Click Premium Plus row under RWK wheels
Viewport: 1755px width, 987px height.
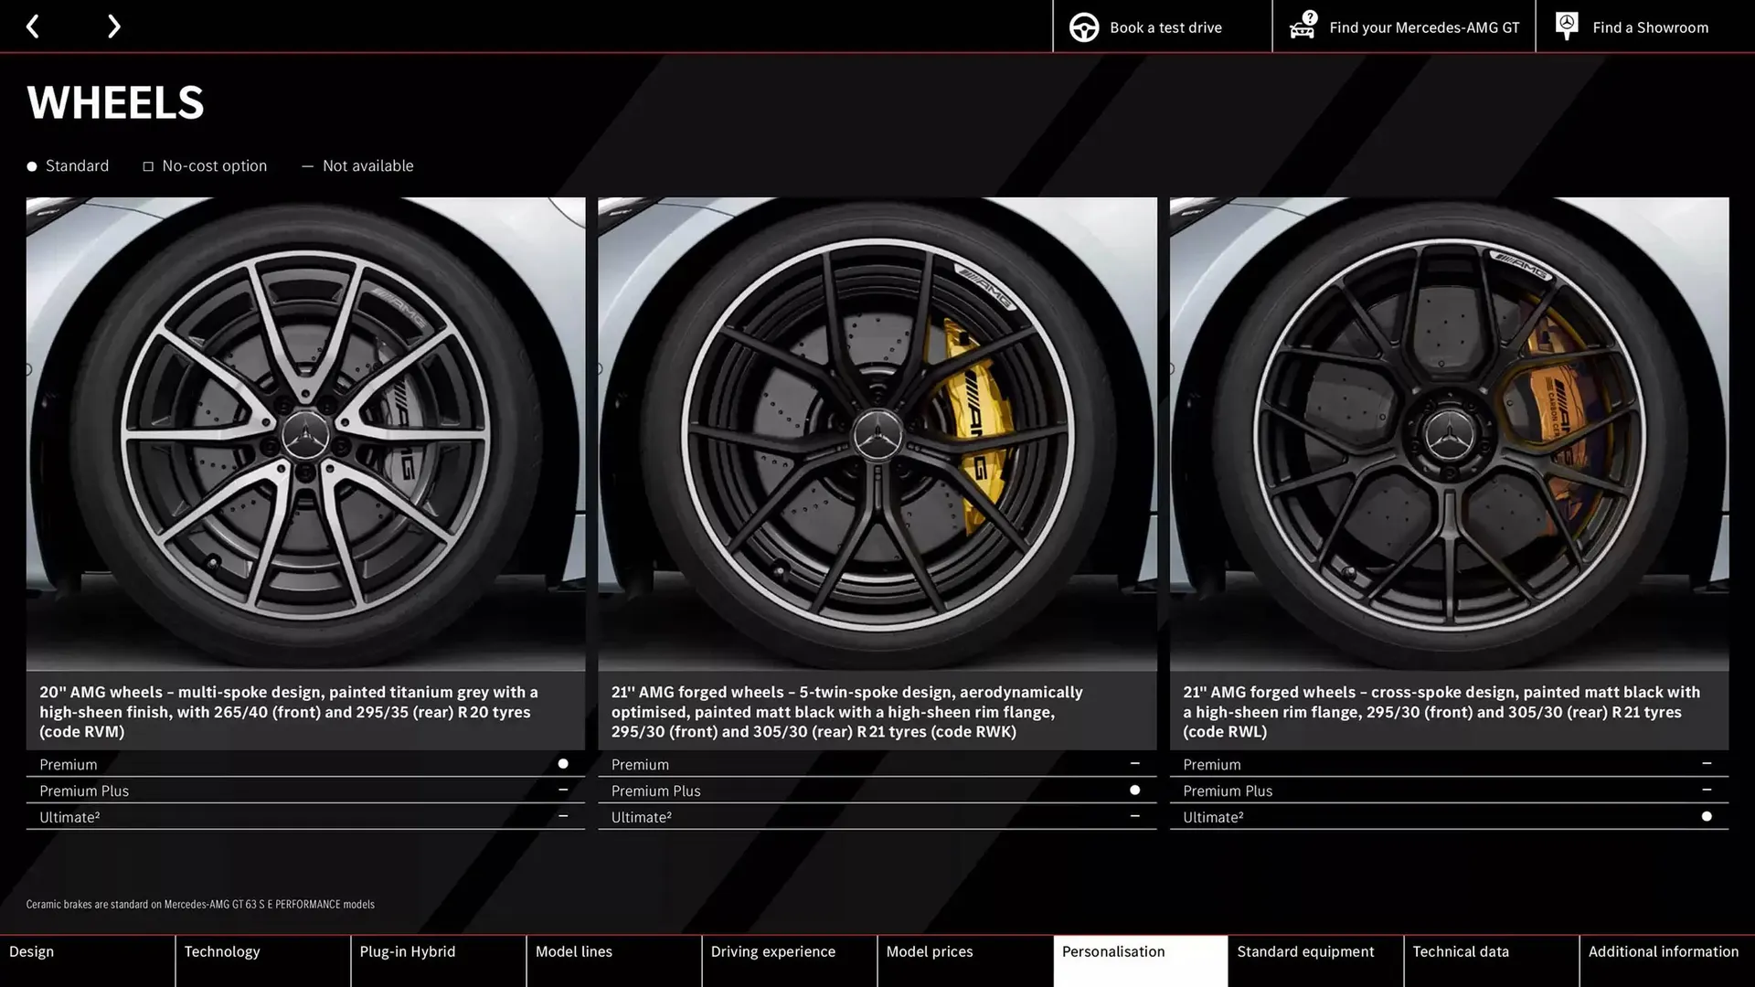pos(877,791)
